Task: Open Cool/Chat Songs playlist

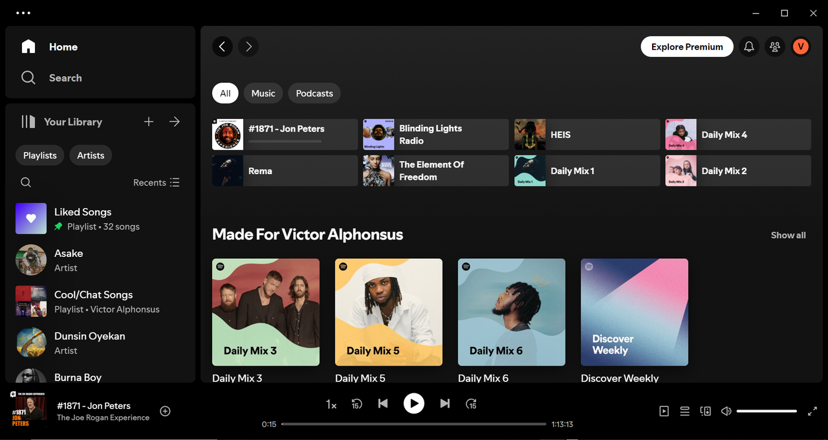Action: tap(100, 302)
